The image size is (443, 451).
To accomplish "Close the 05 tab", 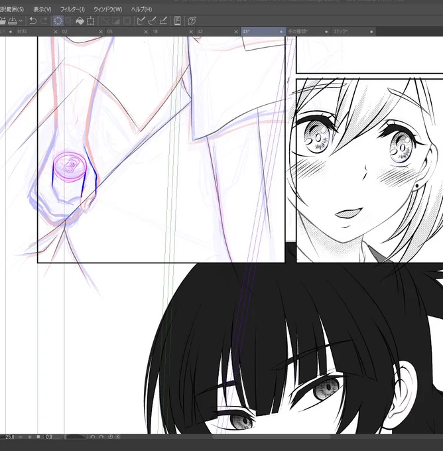I will click(146, 32).
